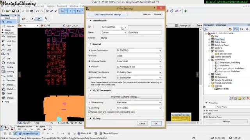Screen dimensions: 250x140
Task: Open Structure Display Entire Model dropdown
Action: point(139,61)
